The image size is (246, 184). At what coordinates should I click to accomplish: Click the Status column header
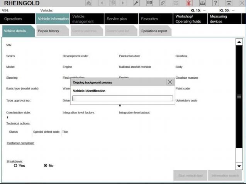pyautogui.click(x=14, y=132)
